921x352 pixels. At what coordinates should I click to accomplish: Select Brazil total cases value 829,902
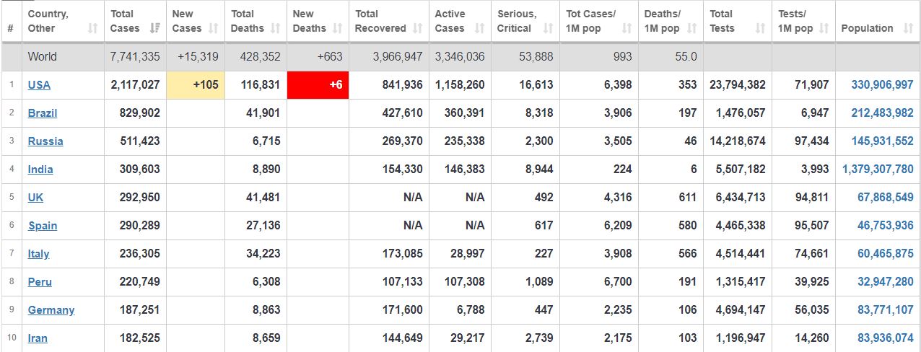(x=140, y=113)
